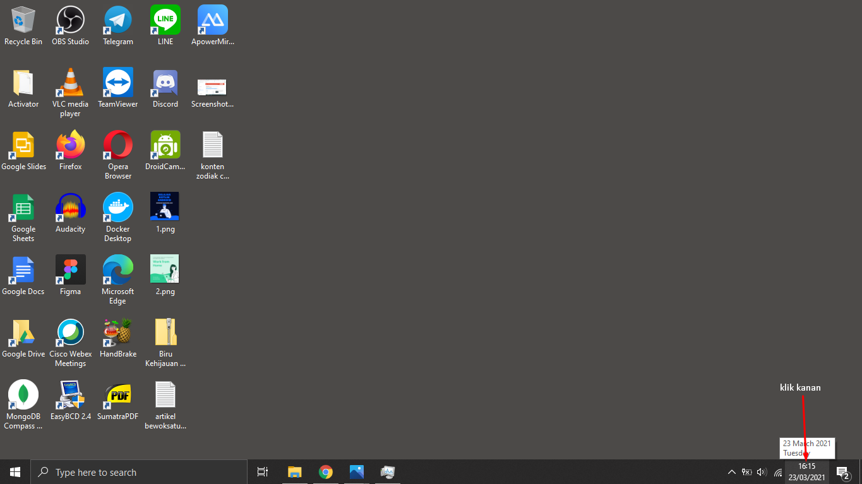Screen dimensions: 862x484
Task: Open the Photos app taskbar icon
Action: tap(357, 472)
